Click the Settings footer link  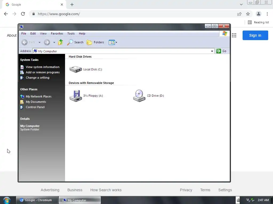pyautogui.click(x=225, y=190)
